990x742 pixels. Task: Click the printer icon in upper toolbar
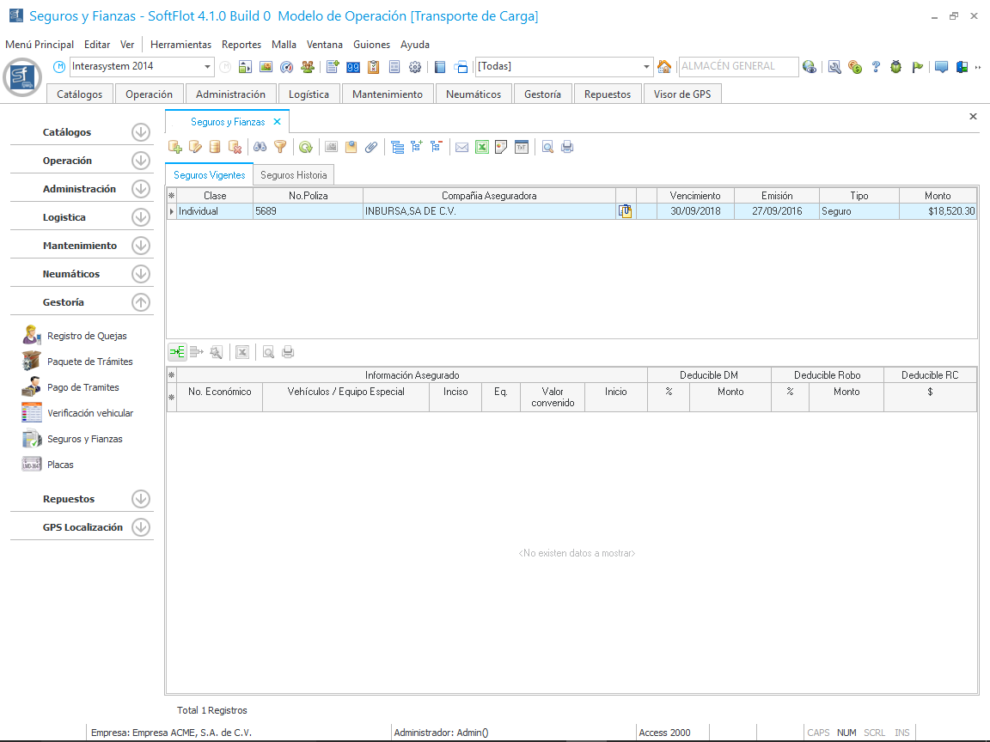click(x=567, y=147)
